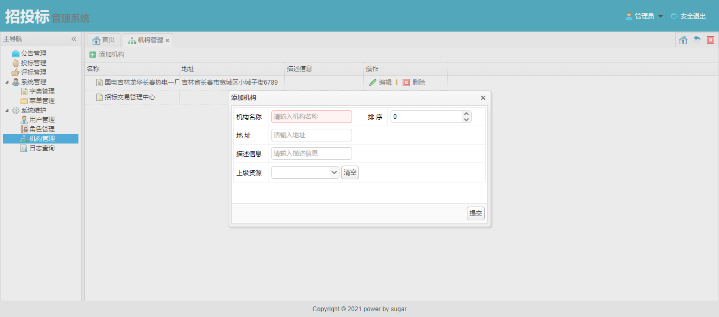This screenshot has height=317, width=719.
Task: Click the back arrow icon in tab tools
Action: [697, 40]
